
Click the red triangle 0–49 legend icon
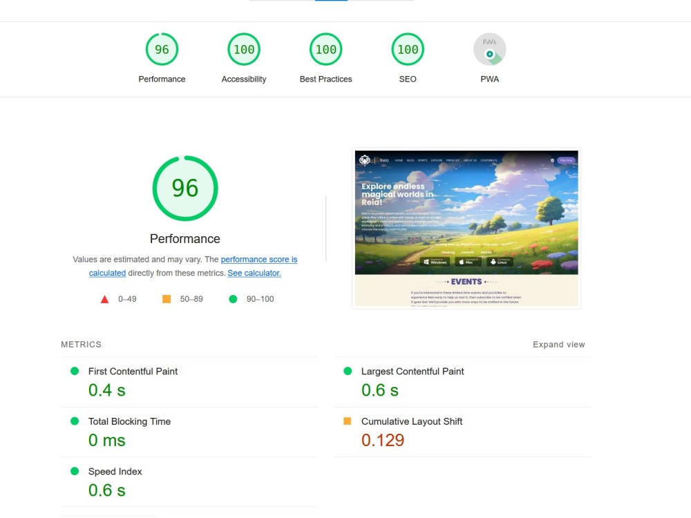pos(104,299)
